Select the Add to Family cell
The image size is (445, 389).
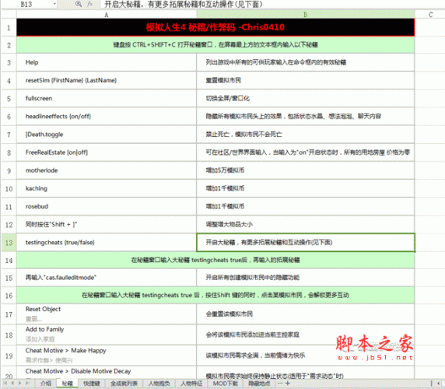click(107, 335)
